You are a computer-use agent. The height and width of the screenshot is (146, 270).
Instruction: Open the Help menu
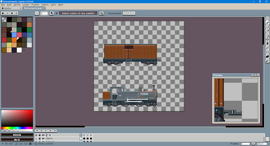(x=61, y=5)
